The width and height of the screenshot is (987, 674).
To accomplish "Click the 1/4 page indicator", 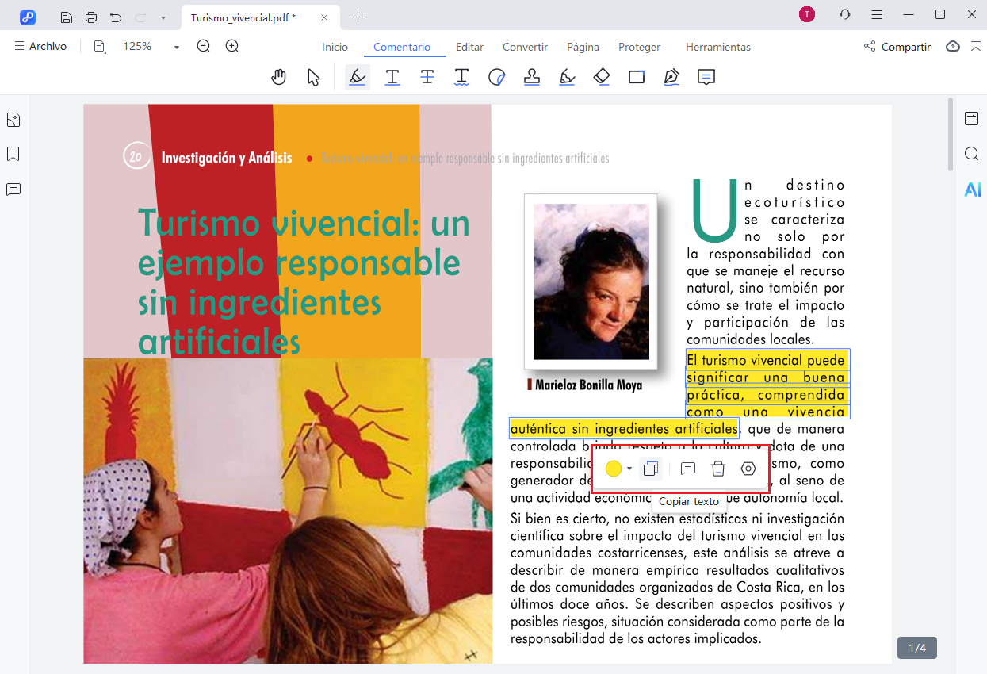I will (x=917, y=648).
